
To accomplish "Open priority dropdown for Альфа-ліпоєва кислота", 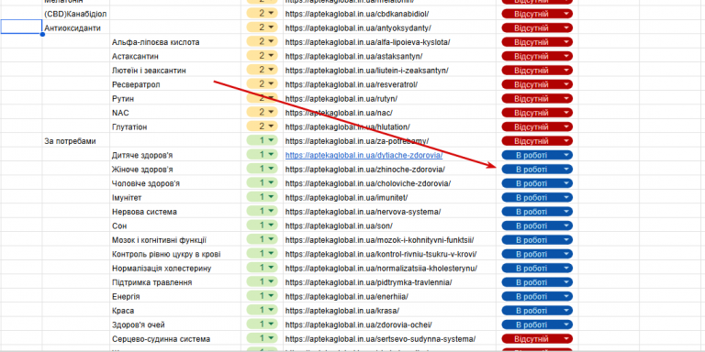I will point(263,42).
